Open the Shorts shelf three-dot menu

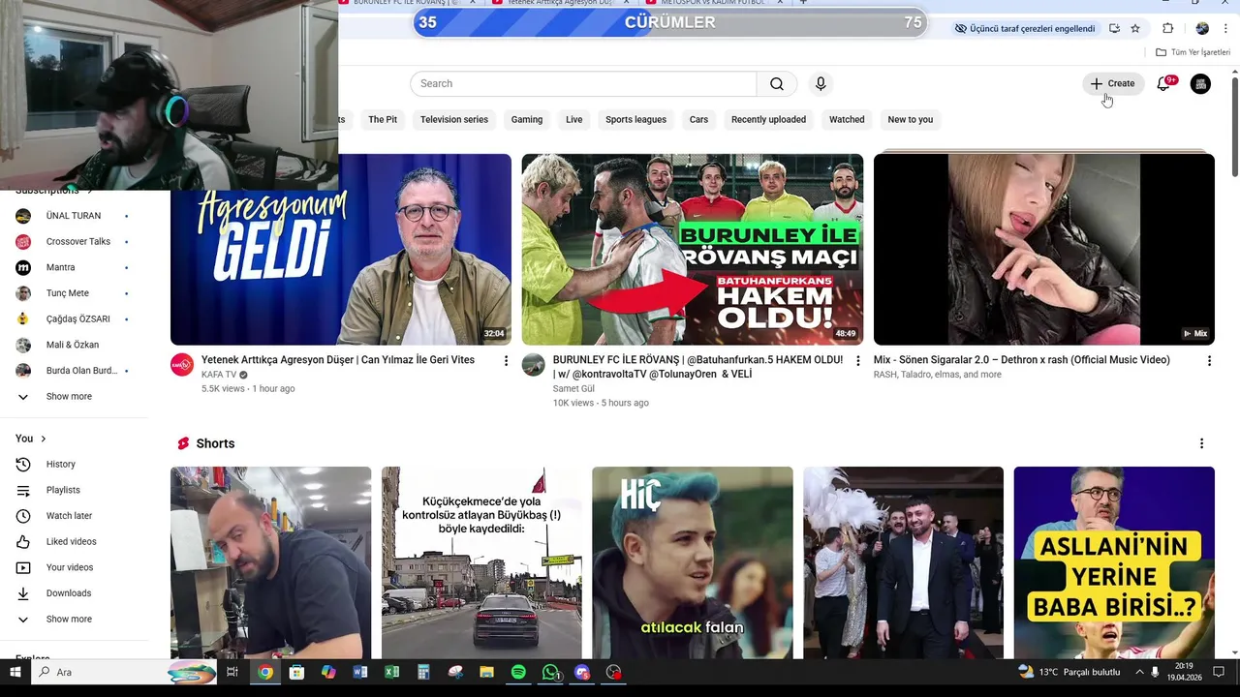pos(1201,443)
